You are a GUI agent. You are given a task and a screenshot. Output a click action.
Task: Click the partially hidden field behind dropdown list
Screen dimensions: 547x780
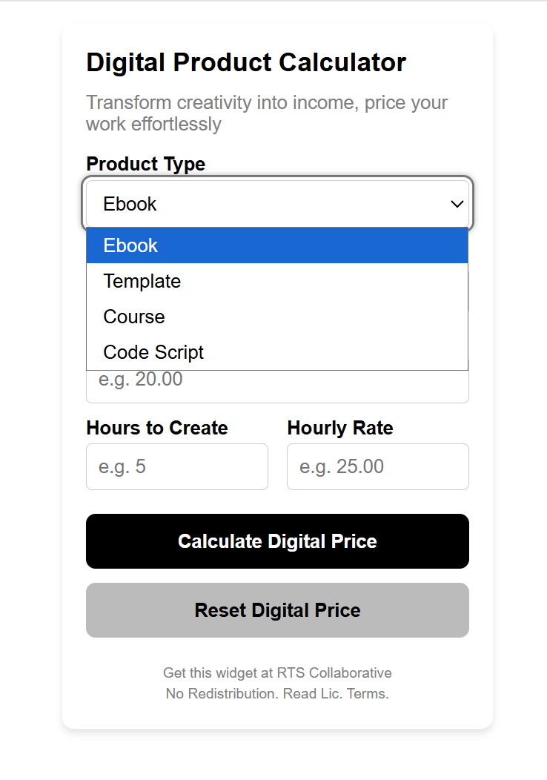point(469,291)
